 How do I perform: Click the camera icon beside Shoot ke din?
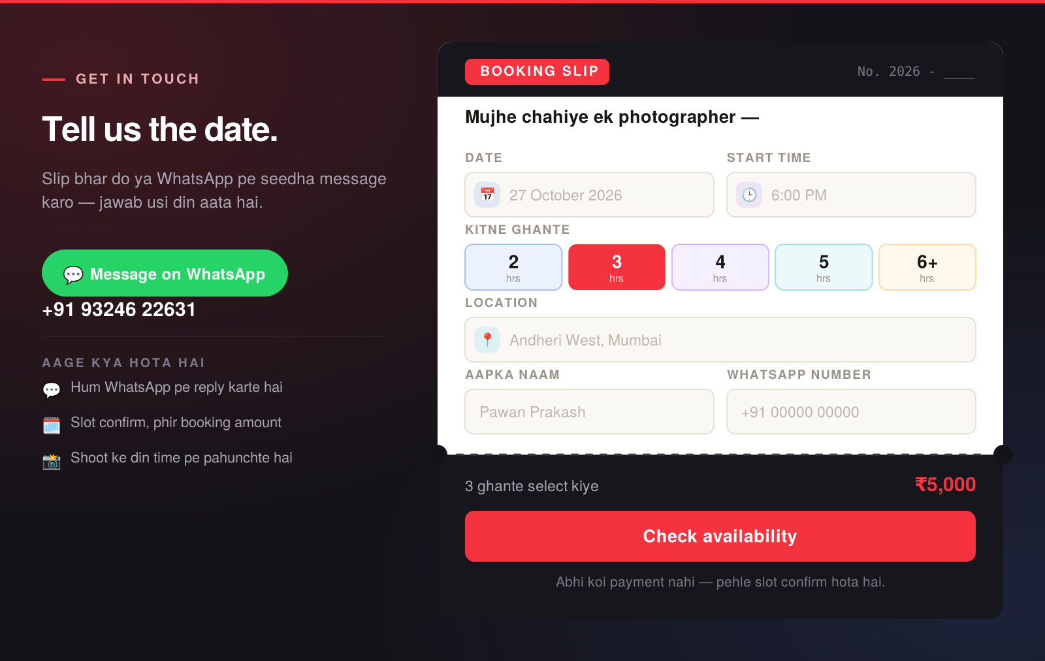52,461
